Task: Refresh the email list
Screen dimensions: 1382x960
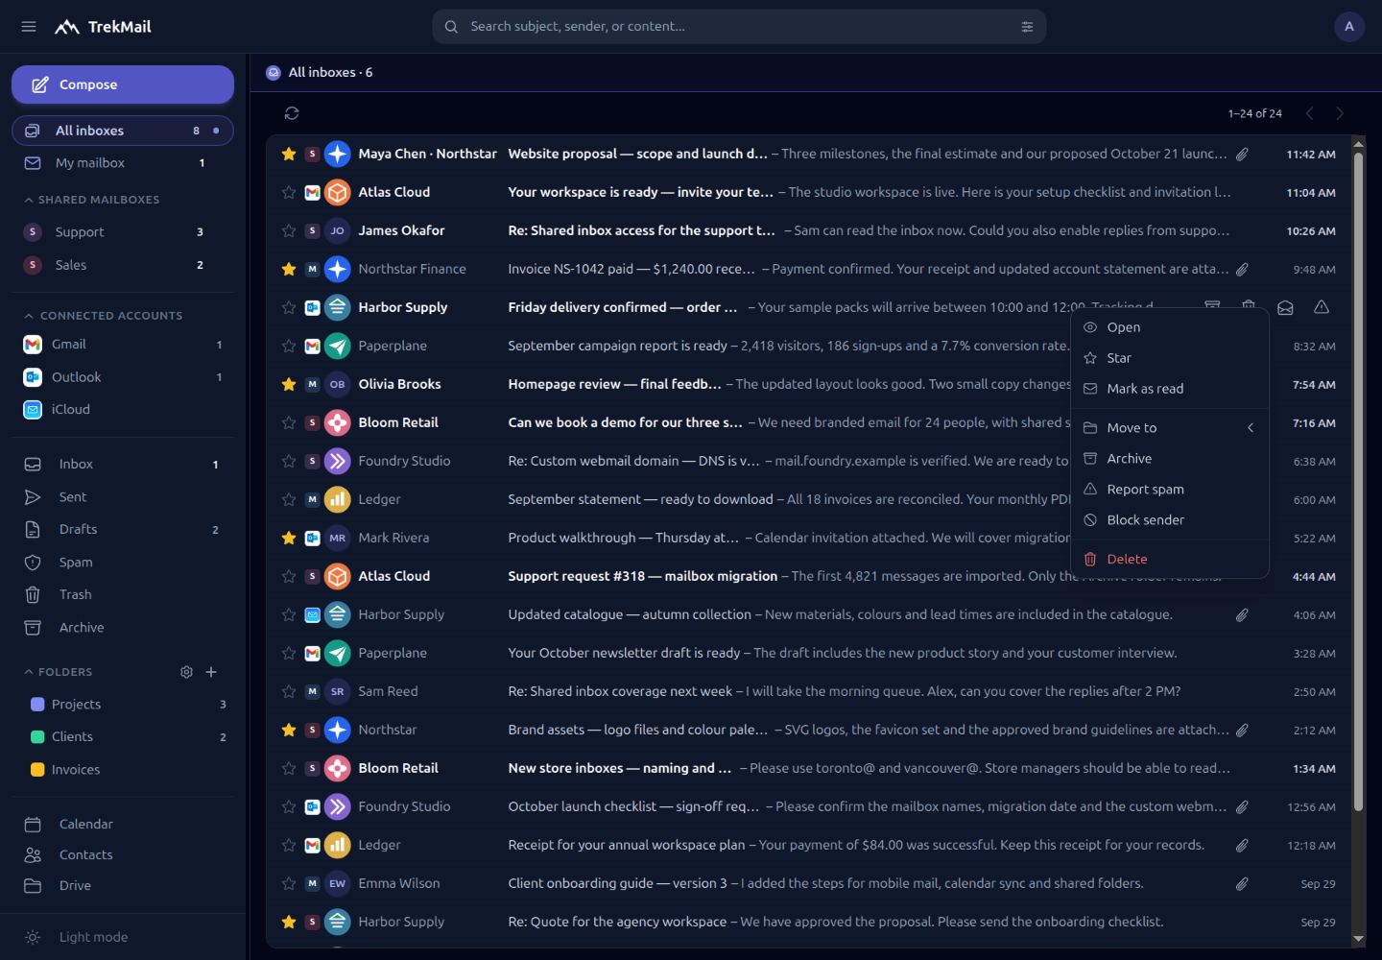Action: coord(292,113)
